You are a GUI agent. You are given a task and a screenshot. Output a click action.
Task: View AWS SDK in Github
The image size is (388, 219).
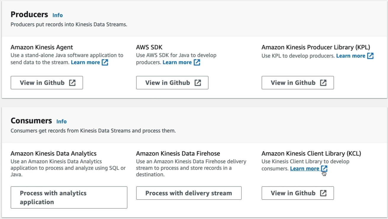click(172, 83)
